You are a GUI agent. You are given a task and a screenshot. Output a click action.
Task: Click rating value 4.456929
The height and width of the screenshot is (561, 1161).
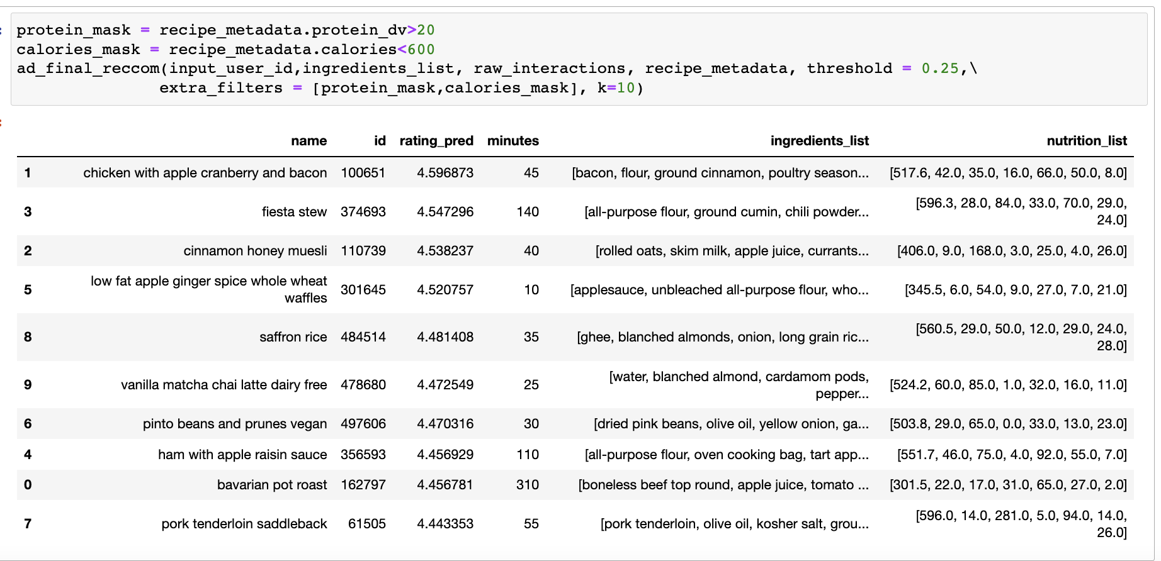point(445,455)
